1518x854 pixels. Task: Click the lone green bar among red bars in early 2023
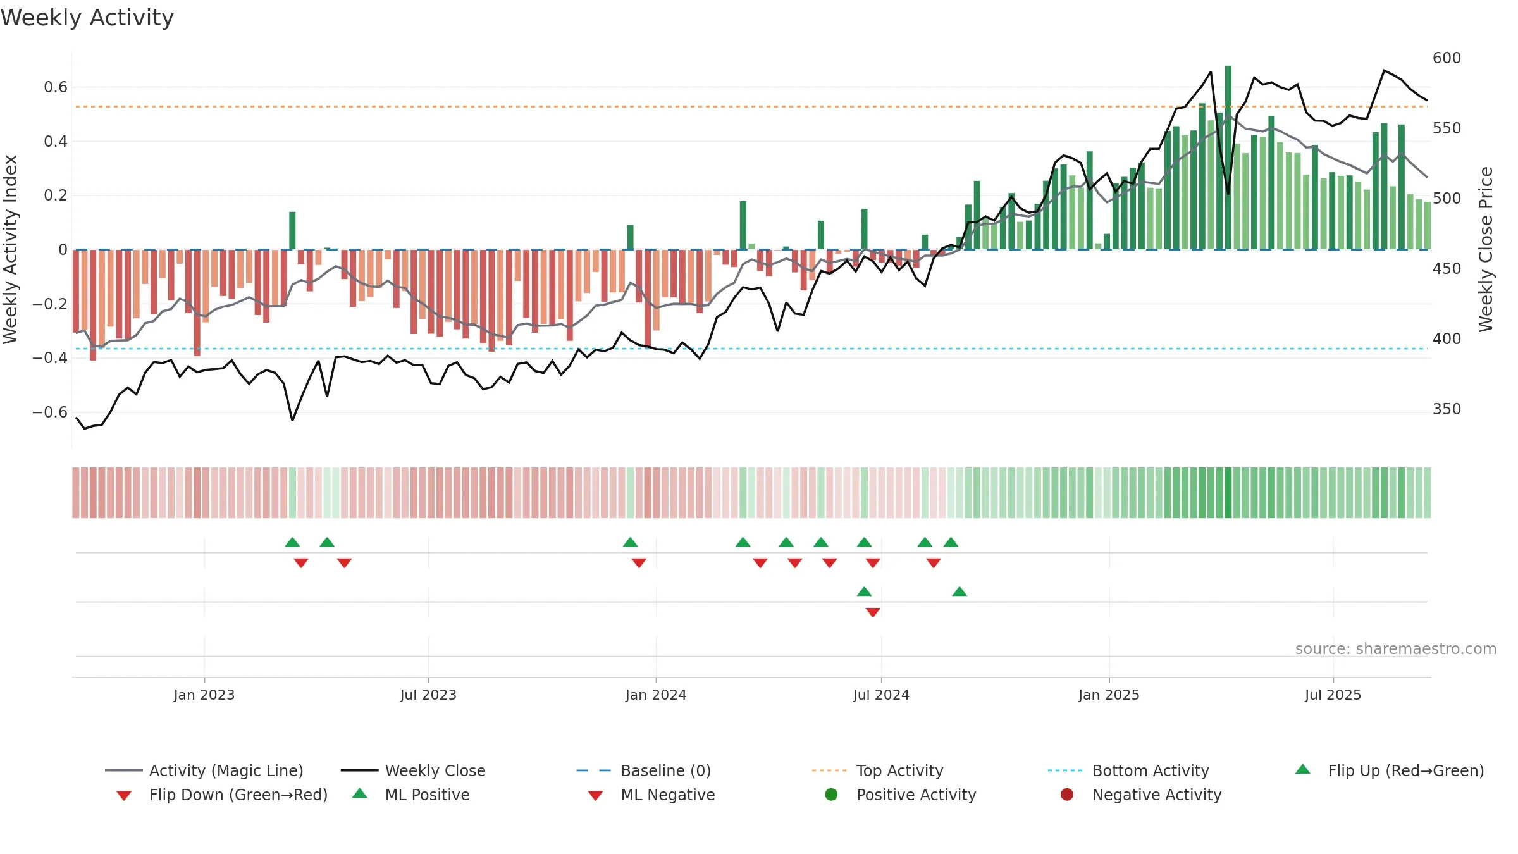(292, 230)
